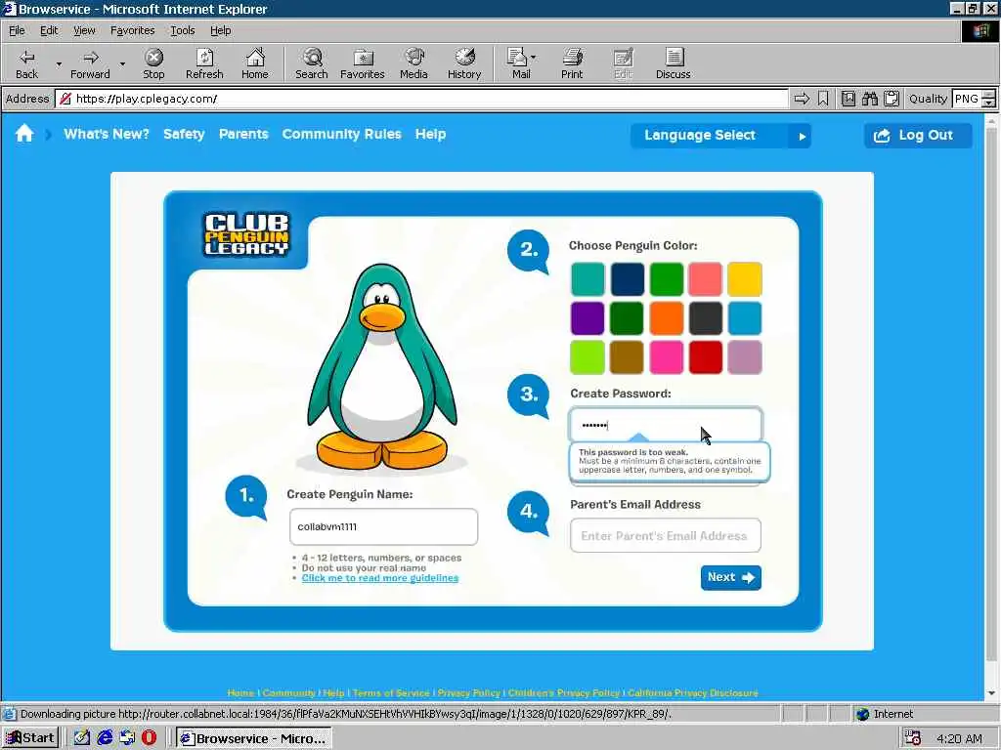Launch Internet Explorer from quick launch
The width and height of the screenshot is (1001, 750).
click(105, 738)
